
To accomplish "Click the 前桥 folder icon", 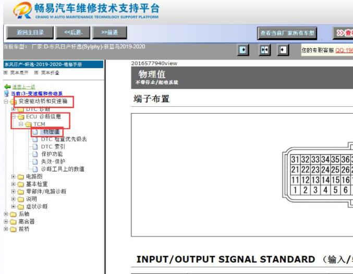I will click(x=13, y=229).
